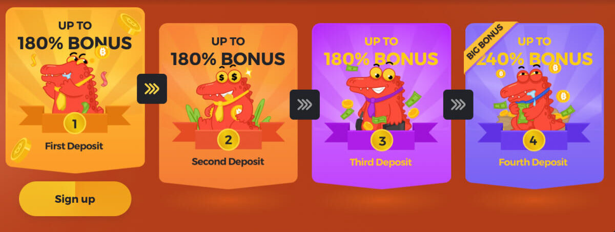Image resolution: width=615 pixels, height=232 pixels.
Task: Select the Fourth Deposit bonus card
Action: [x=535, y=105]
